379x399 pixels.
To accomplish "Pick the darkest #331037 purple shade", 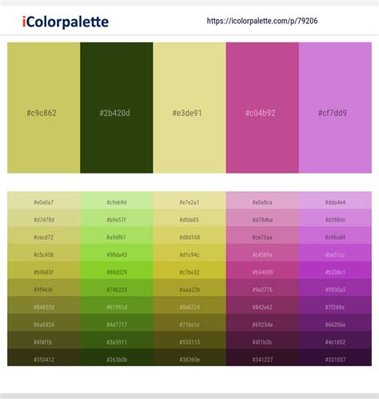I will 335,357.
